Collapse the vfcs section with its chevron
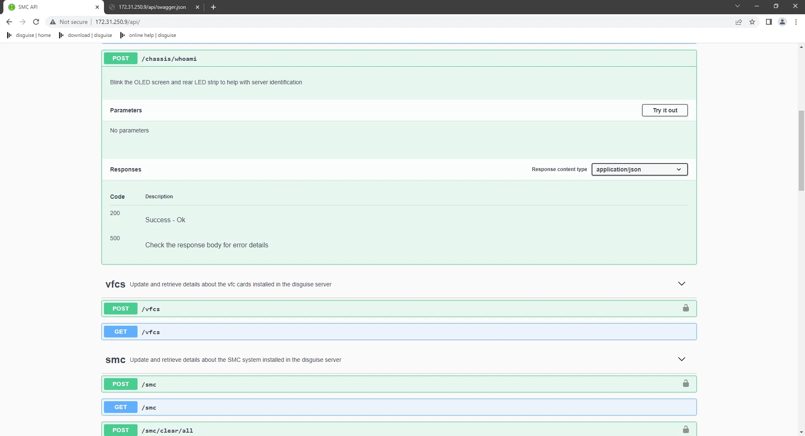 (x=682, y=283)
